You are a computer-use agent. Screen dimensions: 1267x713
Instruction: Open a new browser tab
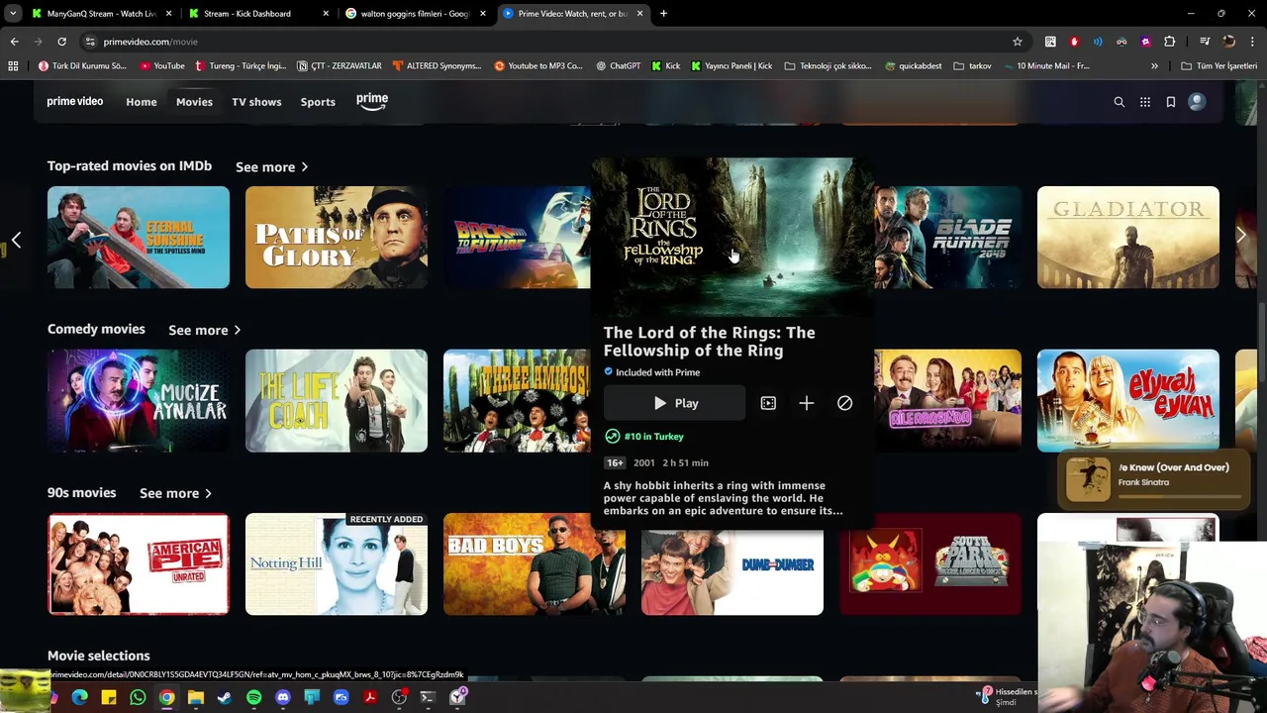pos(663,14)
